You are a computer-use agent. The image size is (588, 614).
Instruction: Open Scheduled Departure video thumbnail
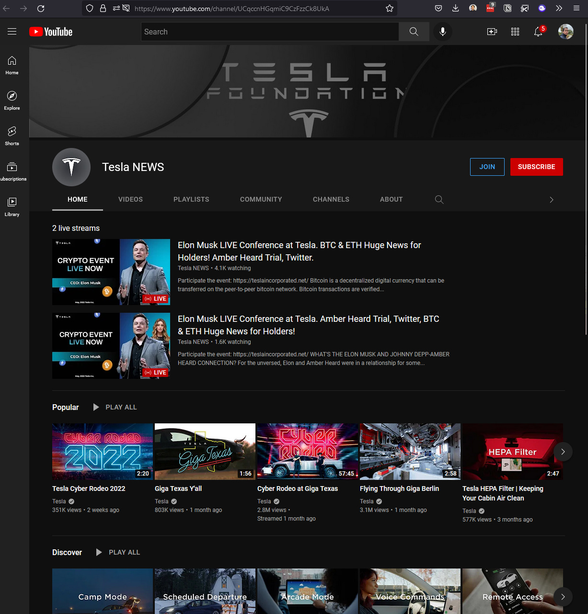(205, 591)
